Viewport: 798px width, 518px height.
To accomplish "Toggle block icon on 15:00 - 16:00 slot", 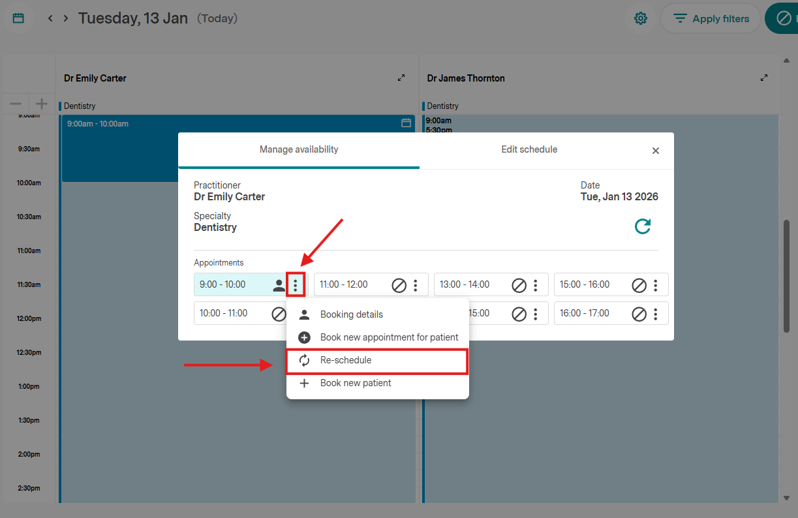I will point(639,285).
